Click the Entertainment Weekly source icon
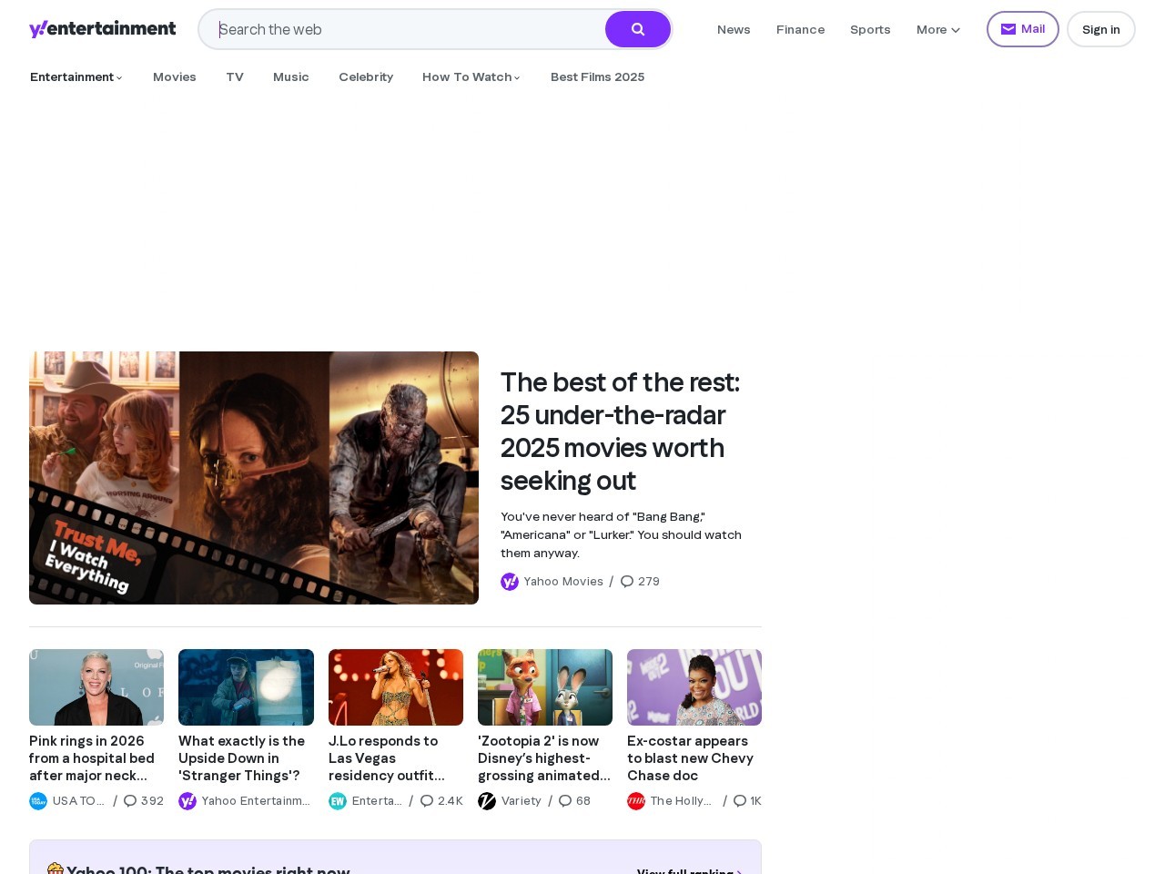The height and width of the screenshot is (874, 1165). 338,801
